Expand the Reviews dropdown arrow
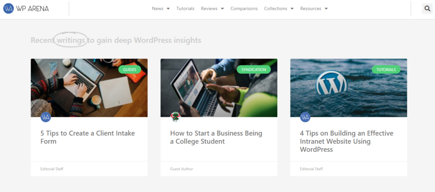This screenshot has height=192, width=435. [x=222, y=8]
